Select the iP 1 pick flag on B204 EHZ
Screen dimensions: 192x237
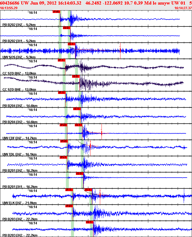[62, 93]
